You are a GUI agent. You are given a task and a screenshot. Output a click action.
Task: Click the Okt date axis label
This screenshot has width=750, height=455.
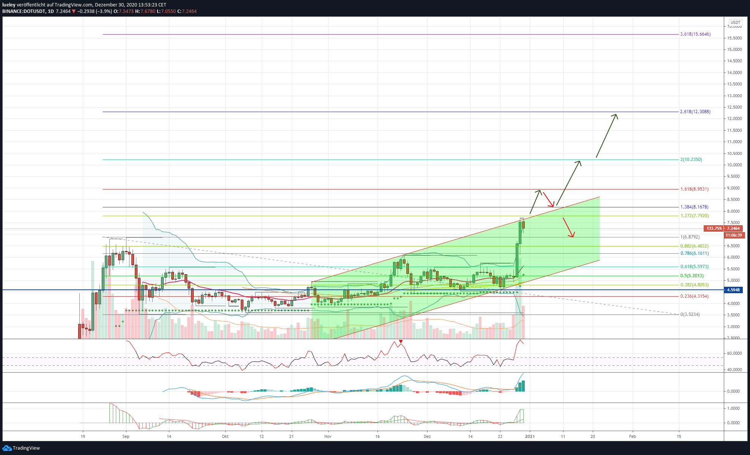(225, 436)
